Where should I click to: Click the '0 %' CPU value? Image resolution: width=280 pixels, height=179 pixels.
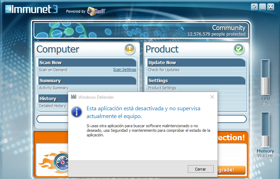pos(265,103)
